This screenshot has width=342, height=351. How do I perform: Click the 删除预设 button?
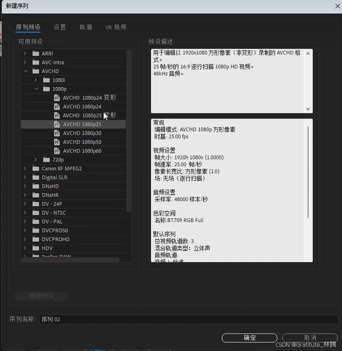(41, 296)
